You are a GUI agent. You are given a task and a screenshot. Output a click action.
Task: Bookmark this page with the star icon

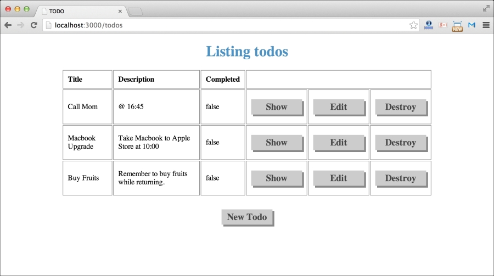(x=413, y=25)
